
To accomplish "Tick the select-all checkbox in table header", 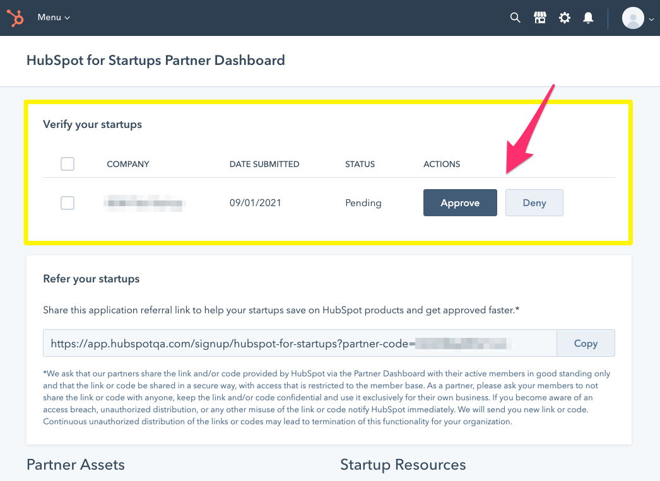I will (68, 163).
